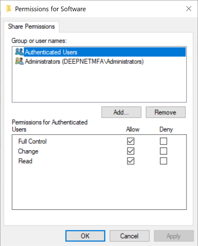This screenshot has height=246, width=198.
Task: Check Deny for Full Control
Action: (x=163, y=141)
